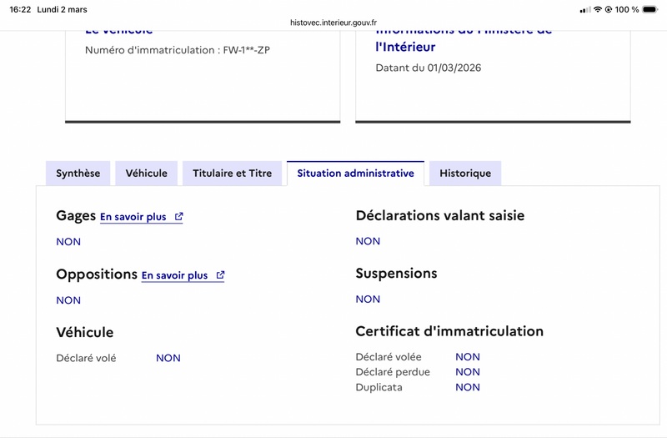
Task: Click the 'Datant du 01/03/2026' date text
Action: click(x=429, y=68)
